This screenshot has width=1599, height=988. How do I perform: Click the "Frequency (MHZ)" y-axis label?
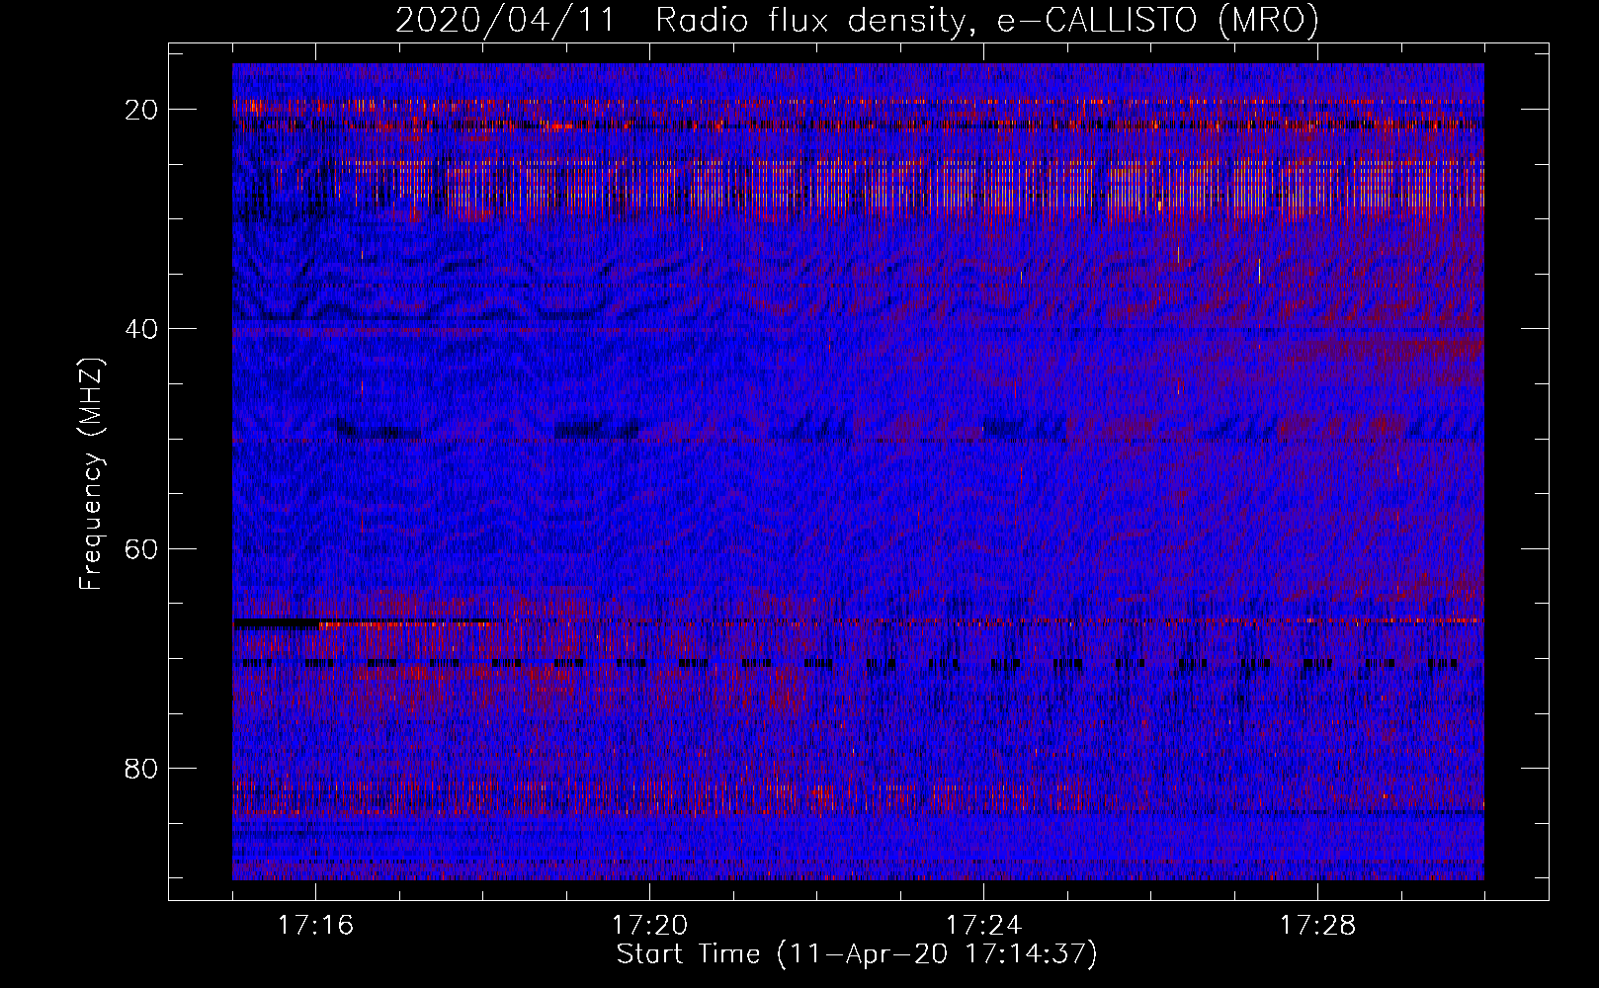pos(91,474)
